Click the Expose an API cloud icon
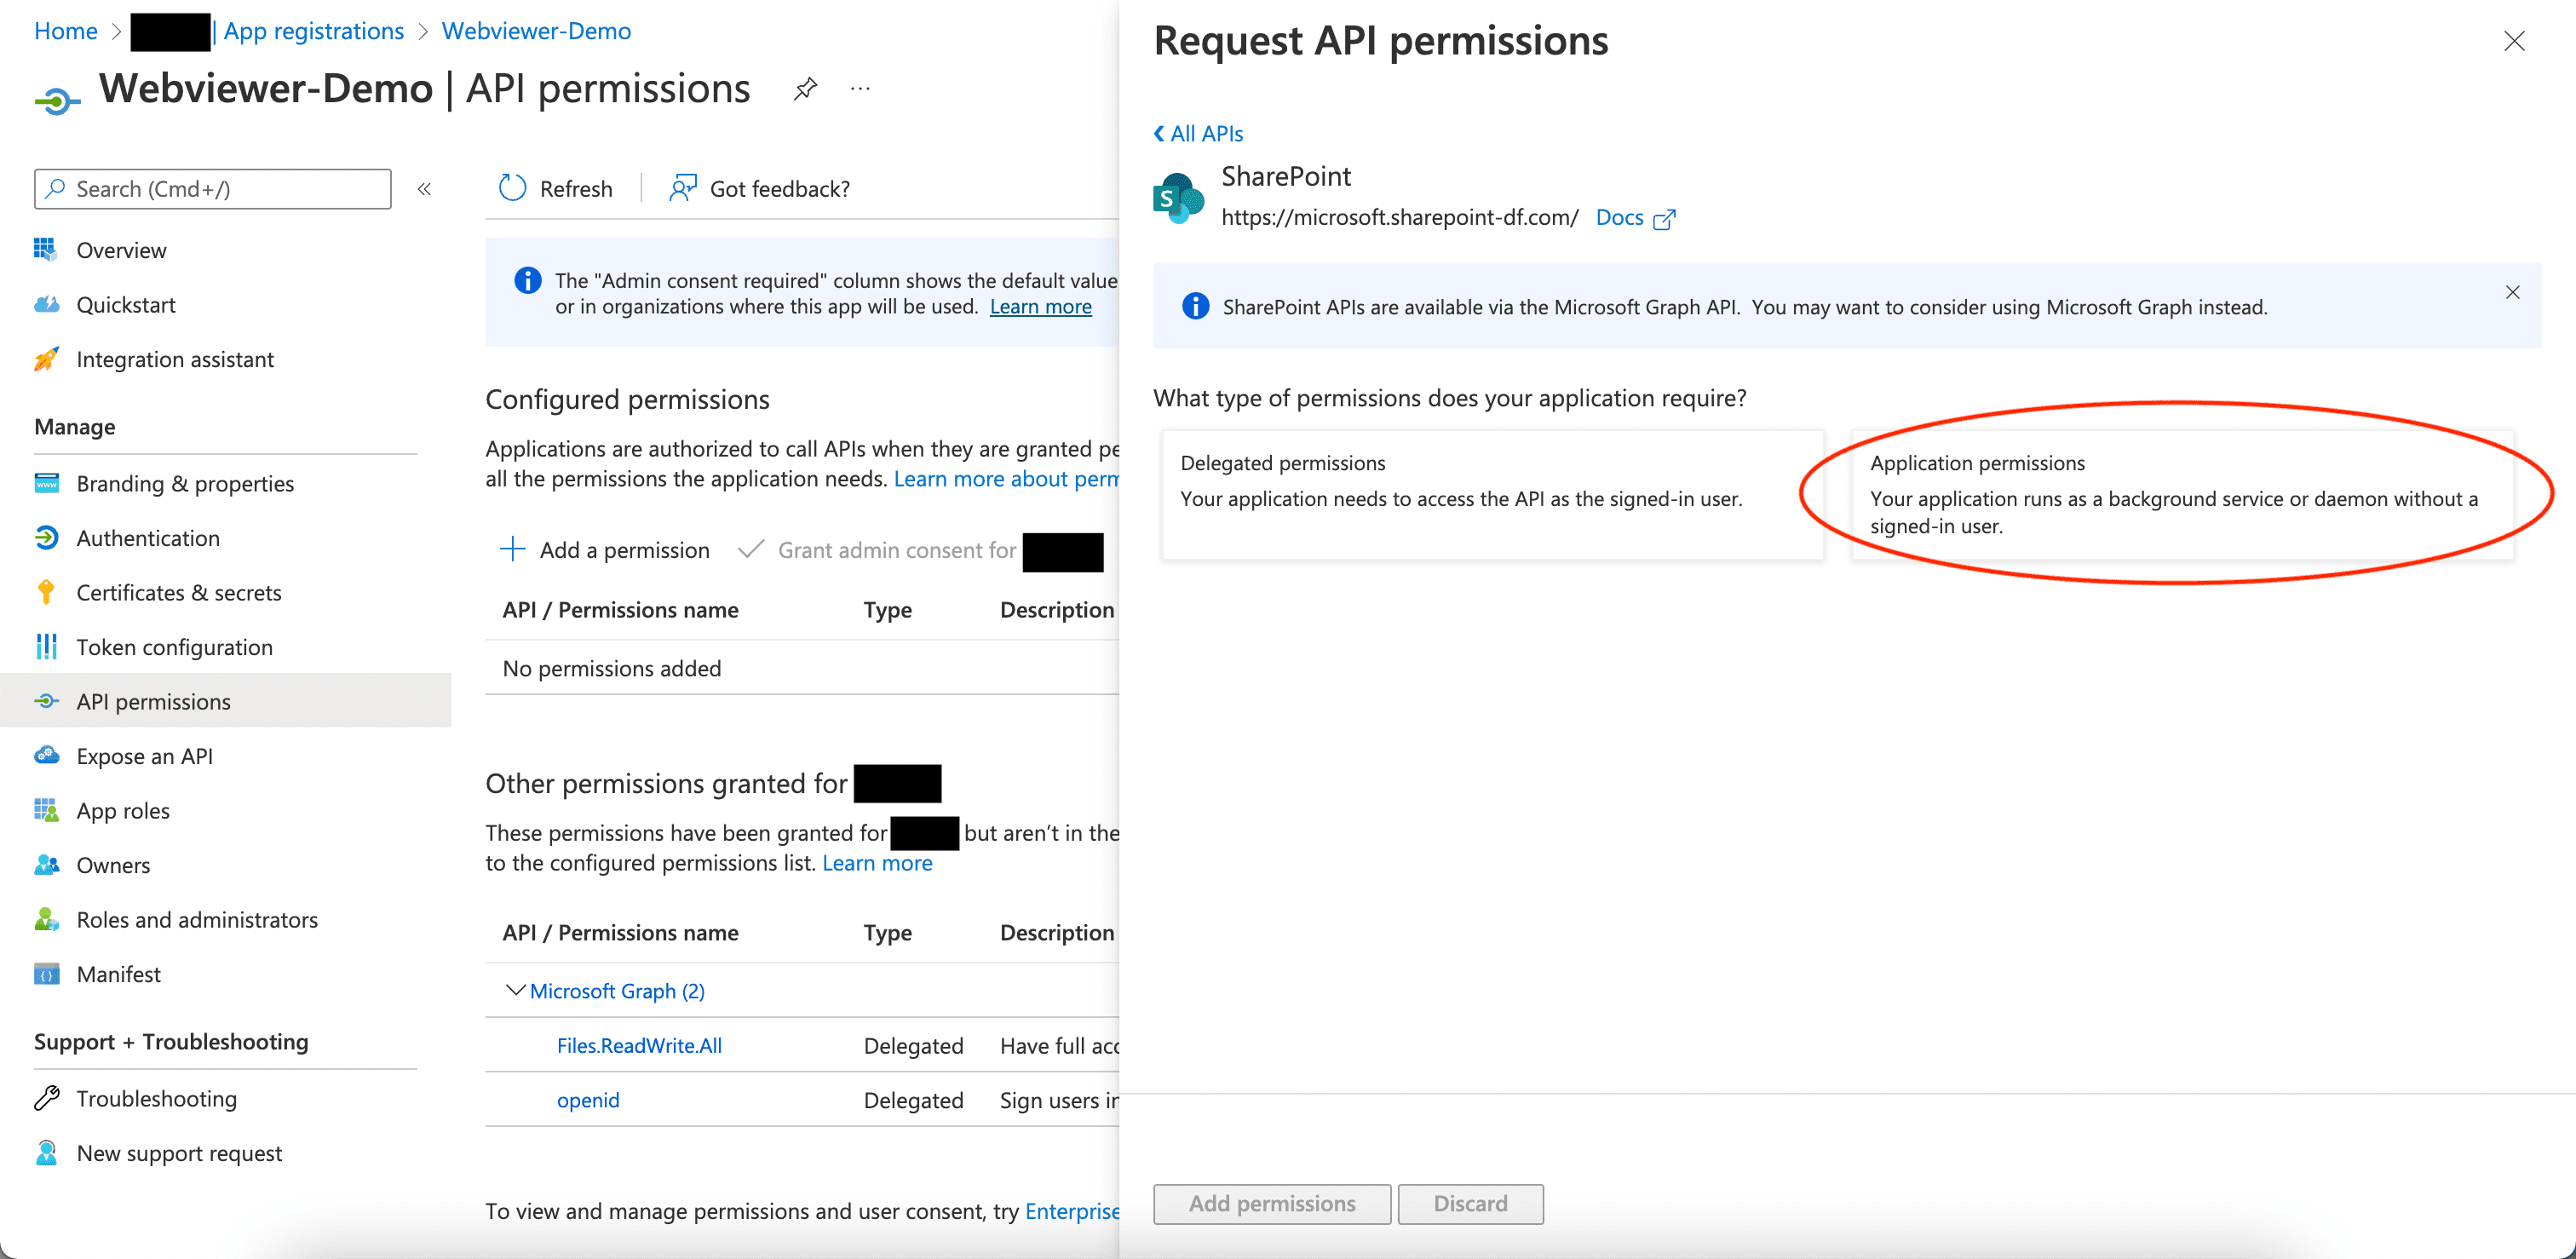2576x1259 pixels. (46, 756)
